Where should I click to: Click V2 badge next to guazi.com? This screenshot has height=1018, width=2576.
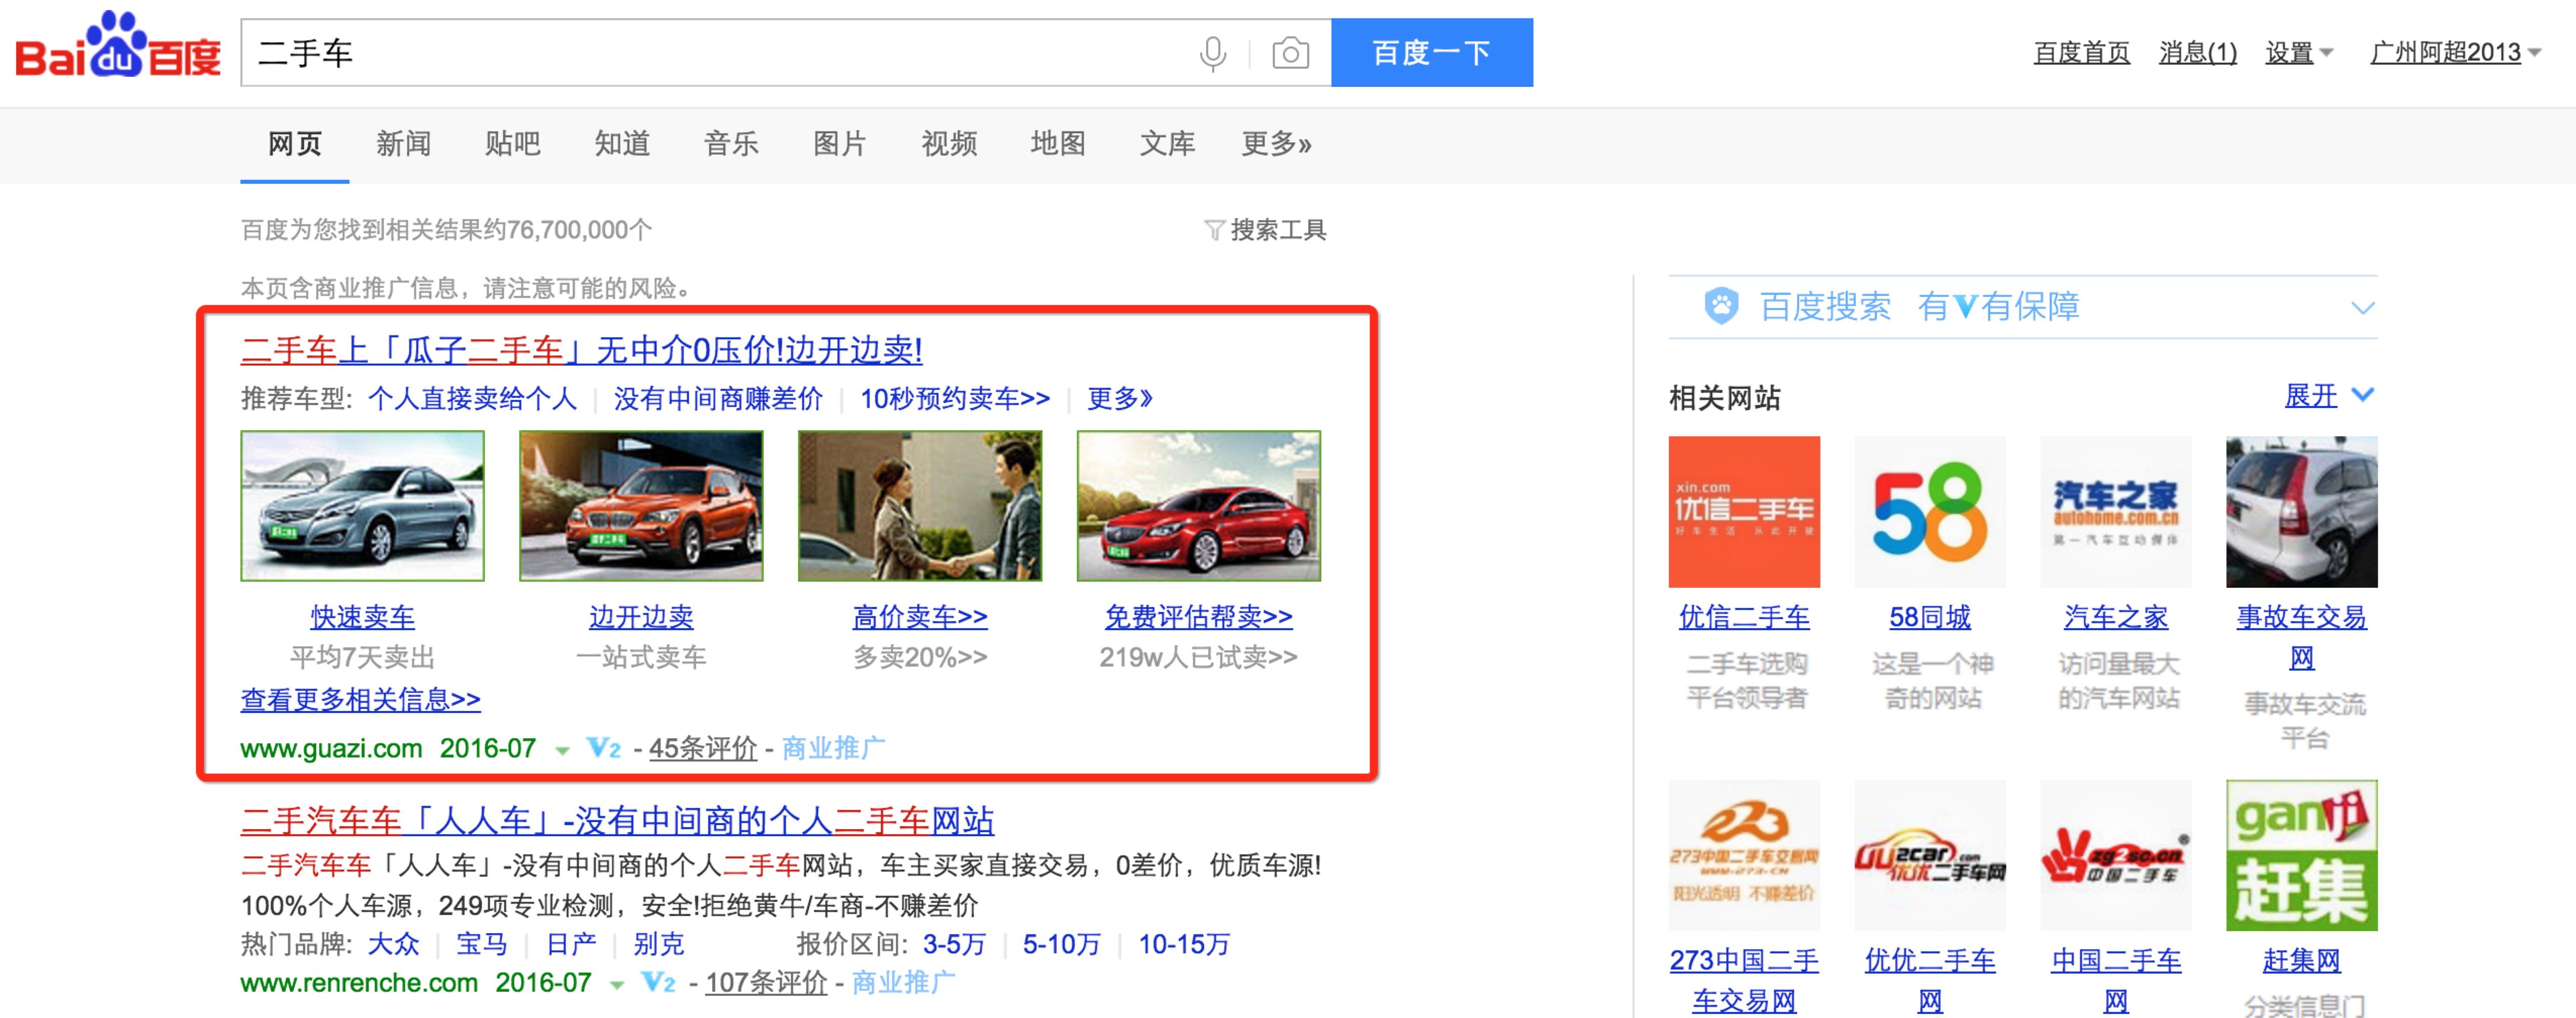603,748
